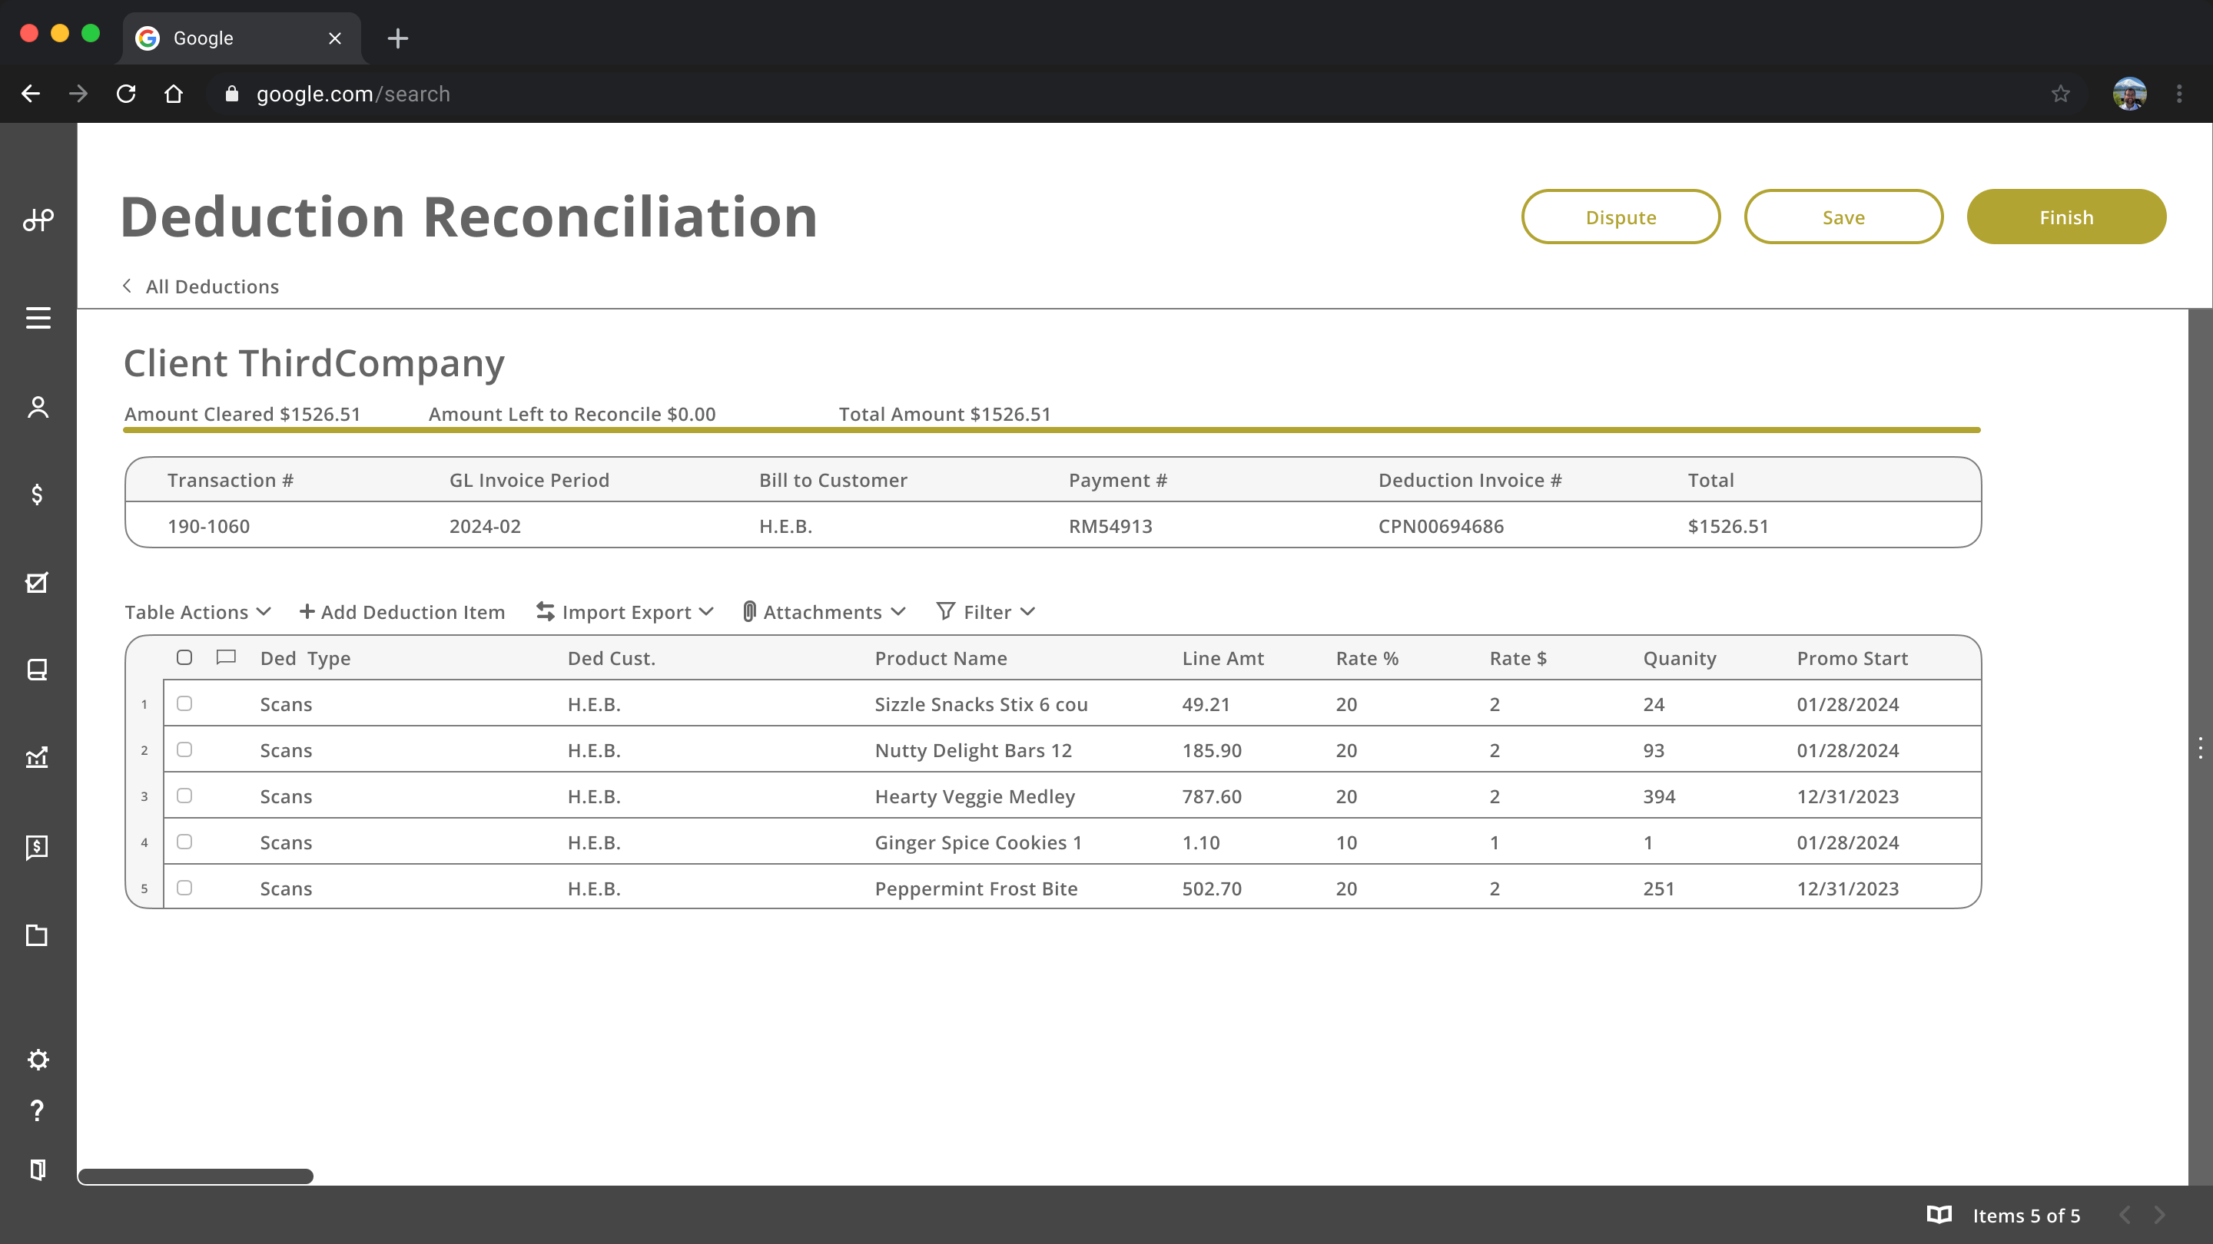The height and width of the screenshot is (1244, 2213).
Task: Click the comment icon in table header
Action: [x=226, y=657]
